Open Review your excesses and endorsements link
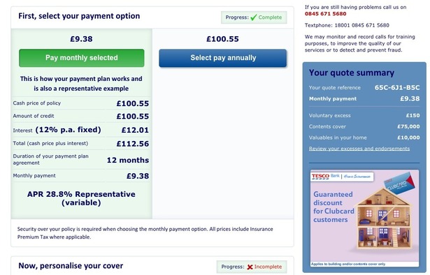This screenshot has width=430, height=275. coord(359,149)
